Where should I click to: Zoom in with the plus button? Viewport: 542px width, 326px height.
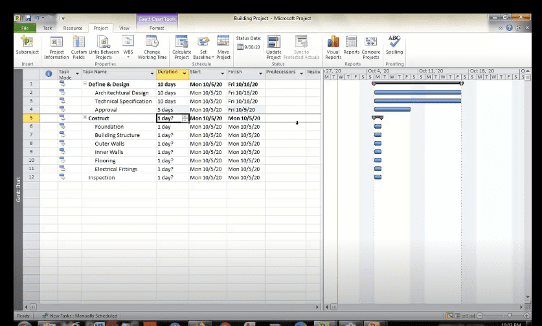(x=526, y=316)
